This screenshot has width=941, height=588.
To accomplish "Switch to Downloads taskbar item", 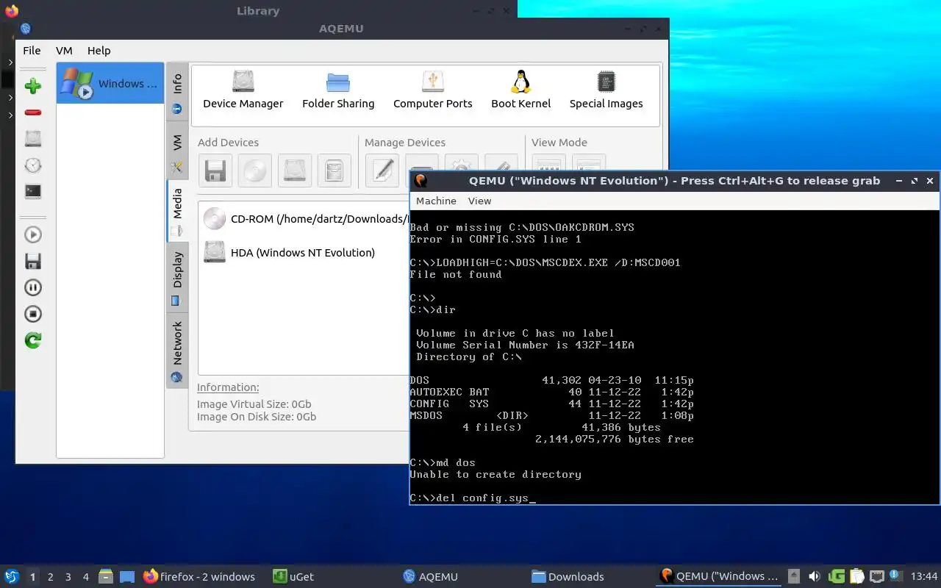I will pyautogui.click(x=568, y=576).
